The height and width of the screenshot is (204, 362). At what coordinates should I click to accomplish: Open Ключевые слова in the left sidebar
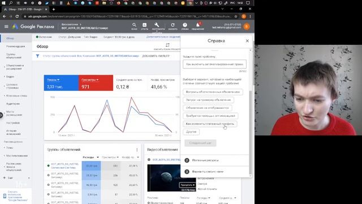[16, 96]
